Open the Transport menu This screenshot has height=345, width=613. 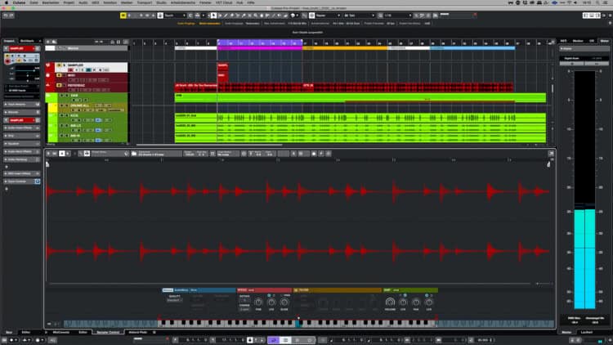144,2
